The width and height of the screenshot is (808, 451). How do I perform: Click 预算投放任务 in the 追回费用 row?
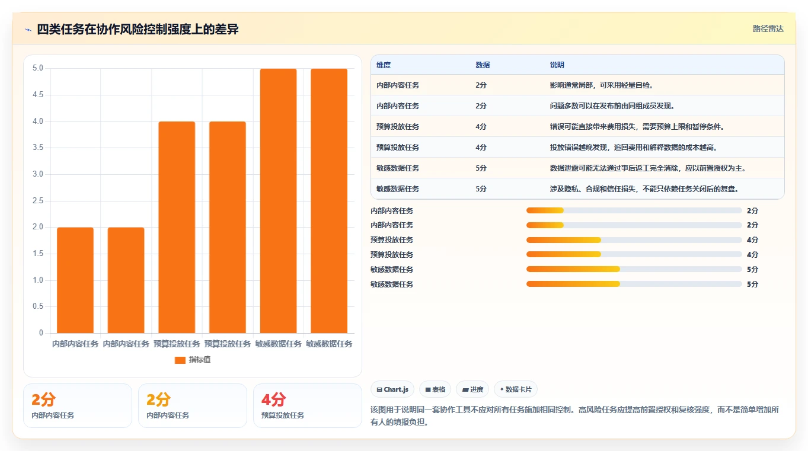pyautogui.click(x=398, y=148)
